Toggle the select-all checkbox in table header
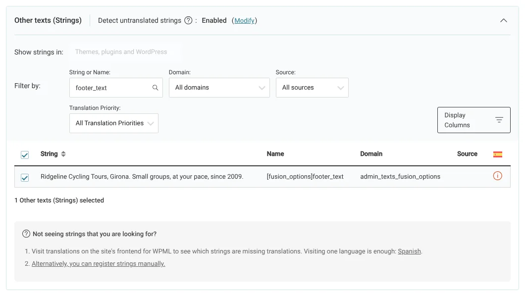 click(x=25, y=155)
